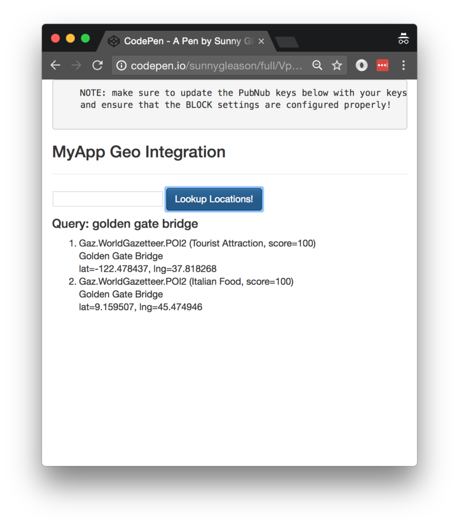The image size is (459, 526).
Task: Maximize window with the green button
Action: pyautogui.click(x=85, y=39)
